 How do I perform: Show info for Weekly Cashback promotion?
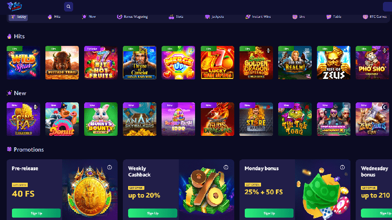point(226,167)
